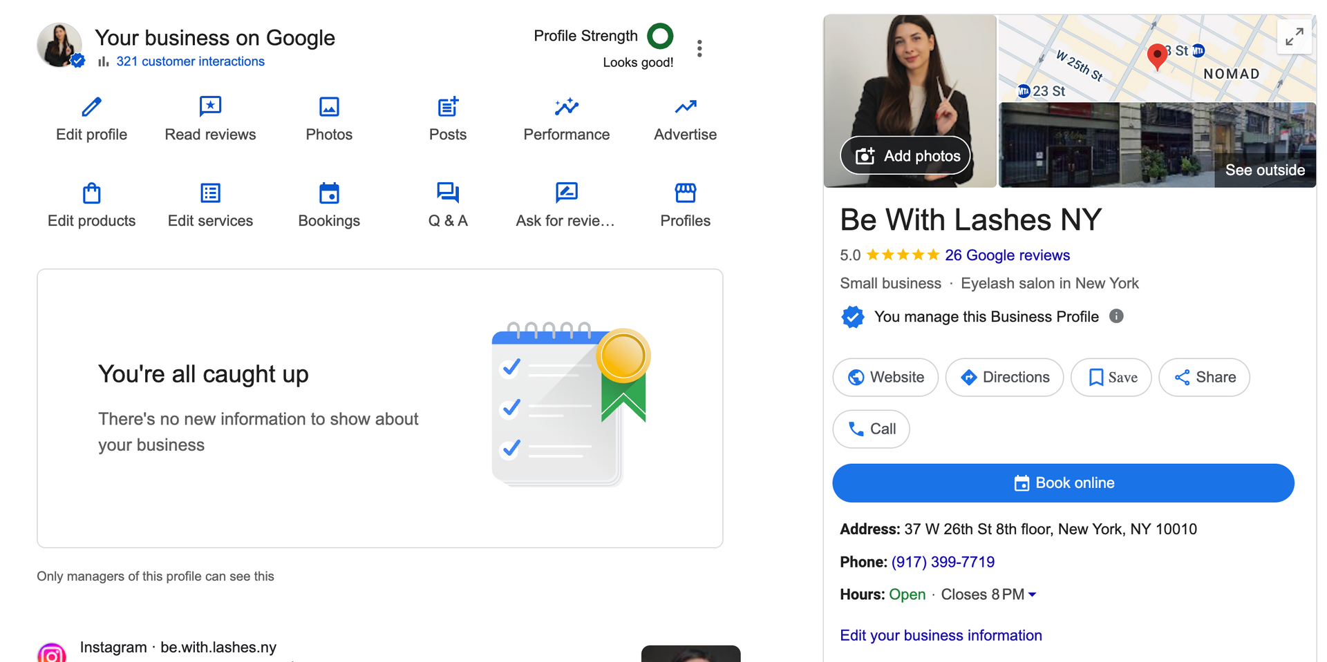This screenshot has width=1327, height=662.
Task: Open See outside street view
Action: [1265, 170]
